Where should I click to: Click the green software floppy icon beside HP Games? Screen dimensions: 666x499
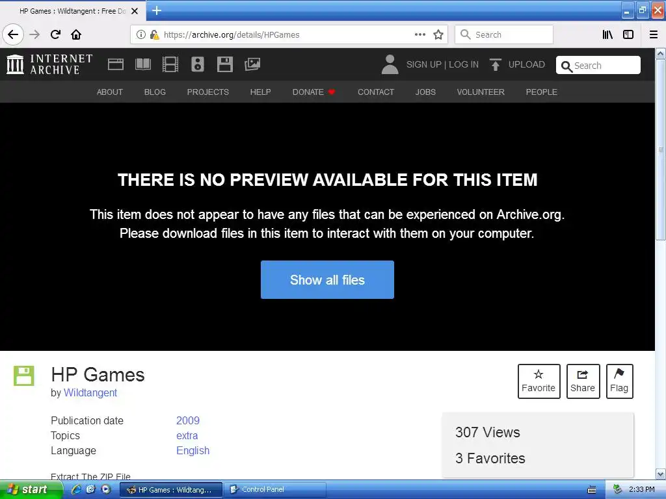pos(24,376)
